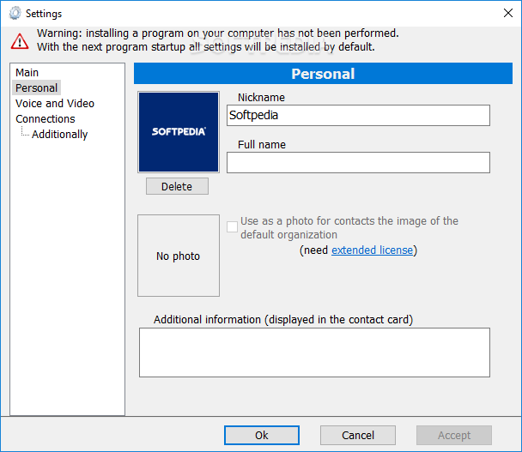Confirm settings with the Ok button
Screen dimensions: 522x452
[x=262, y=435]
